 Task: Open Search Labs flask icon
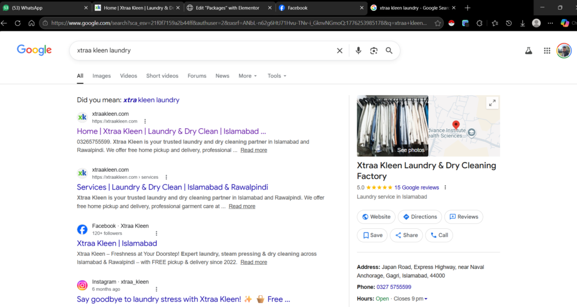pos(529,51)
